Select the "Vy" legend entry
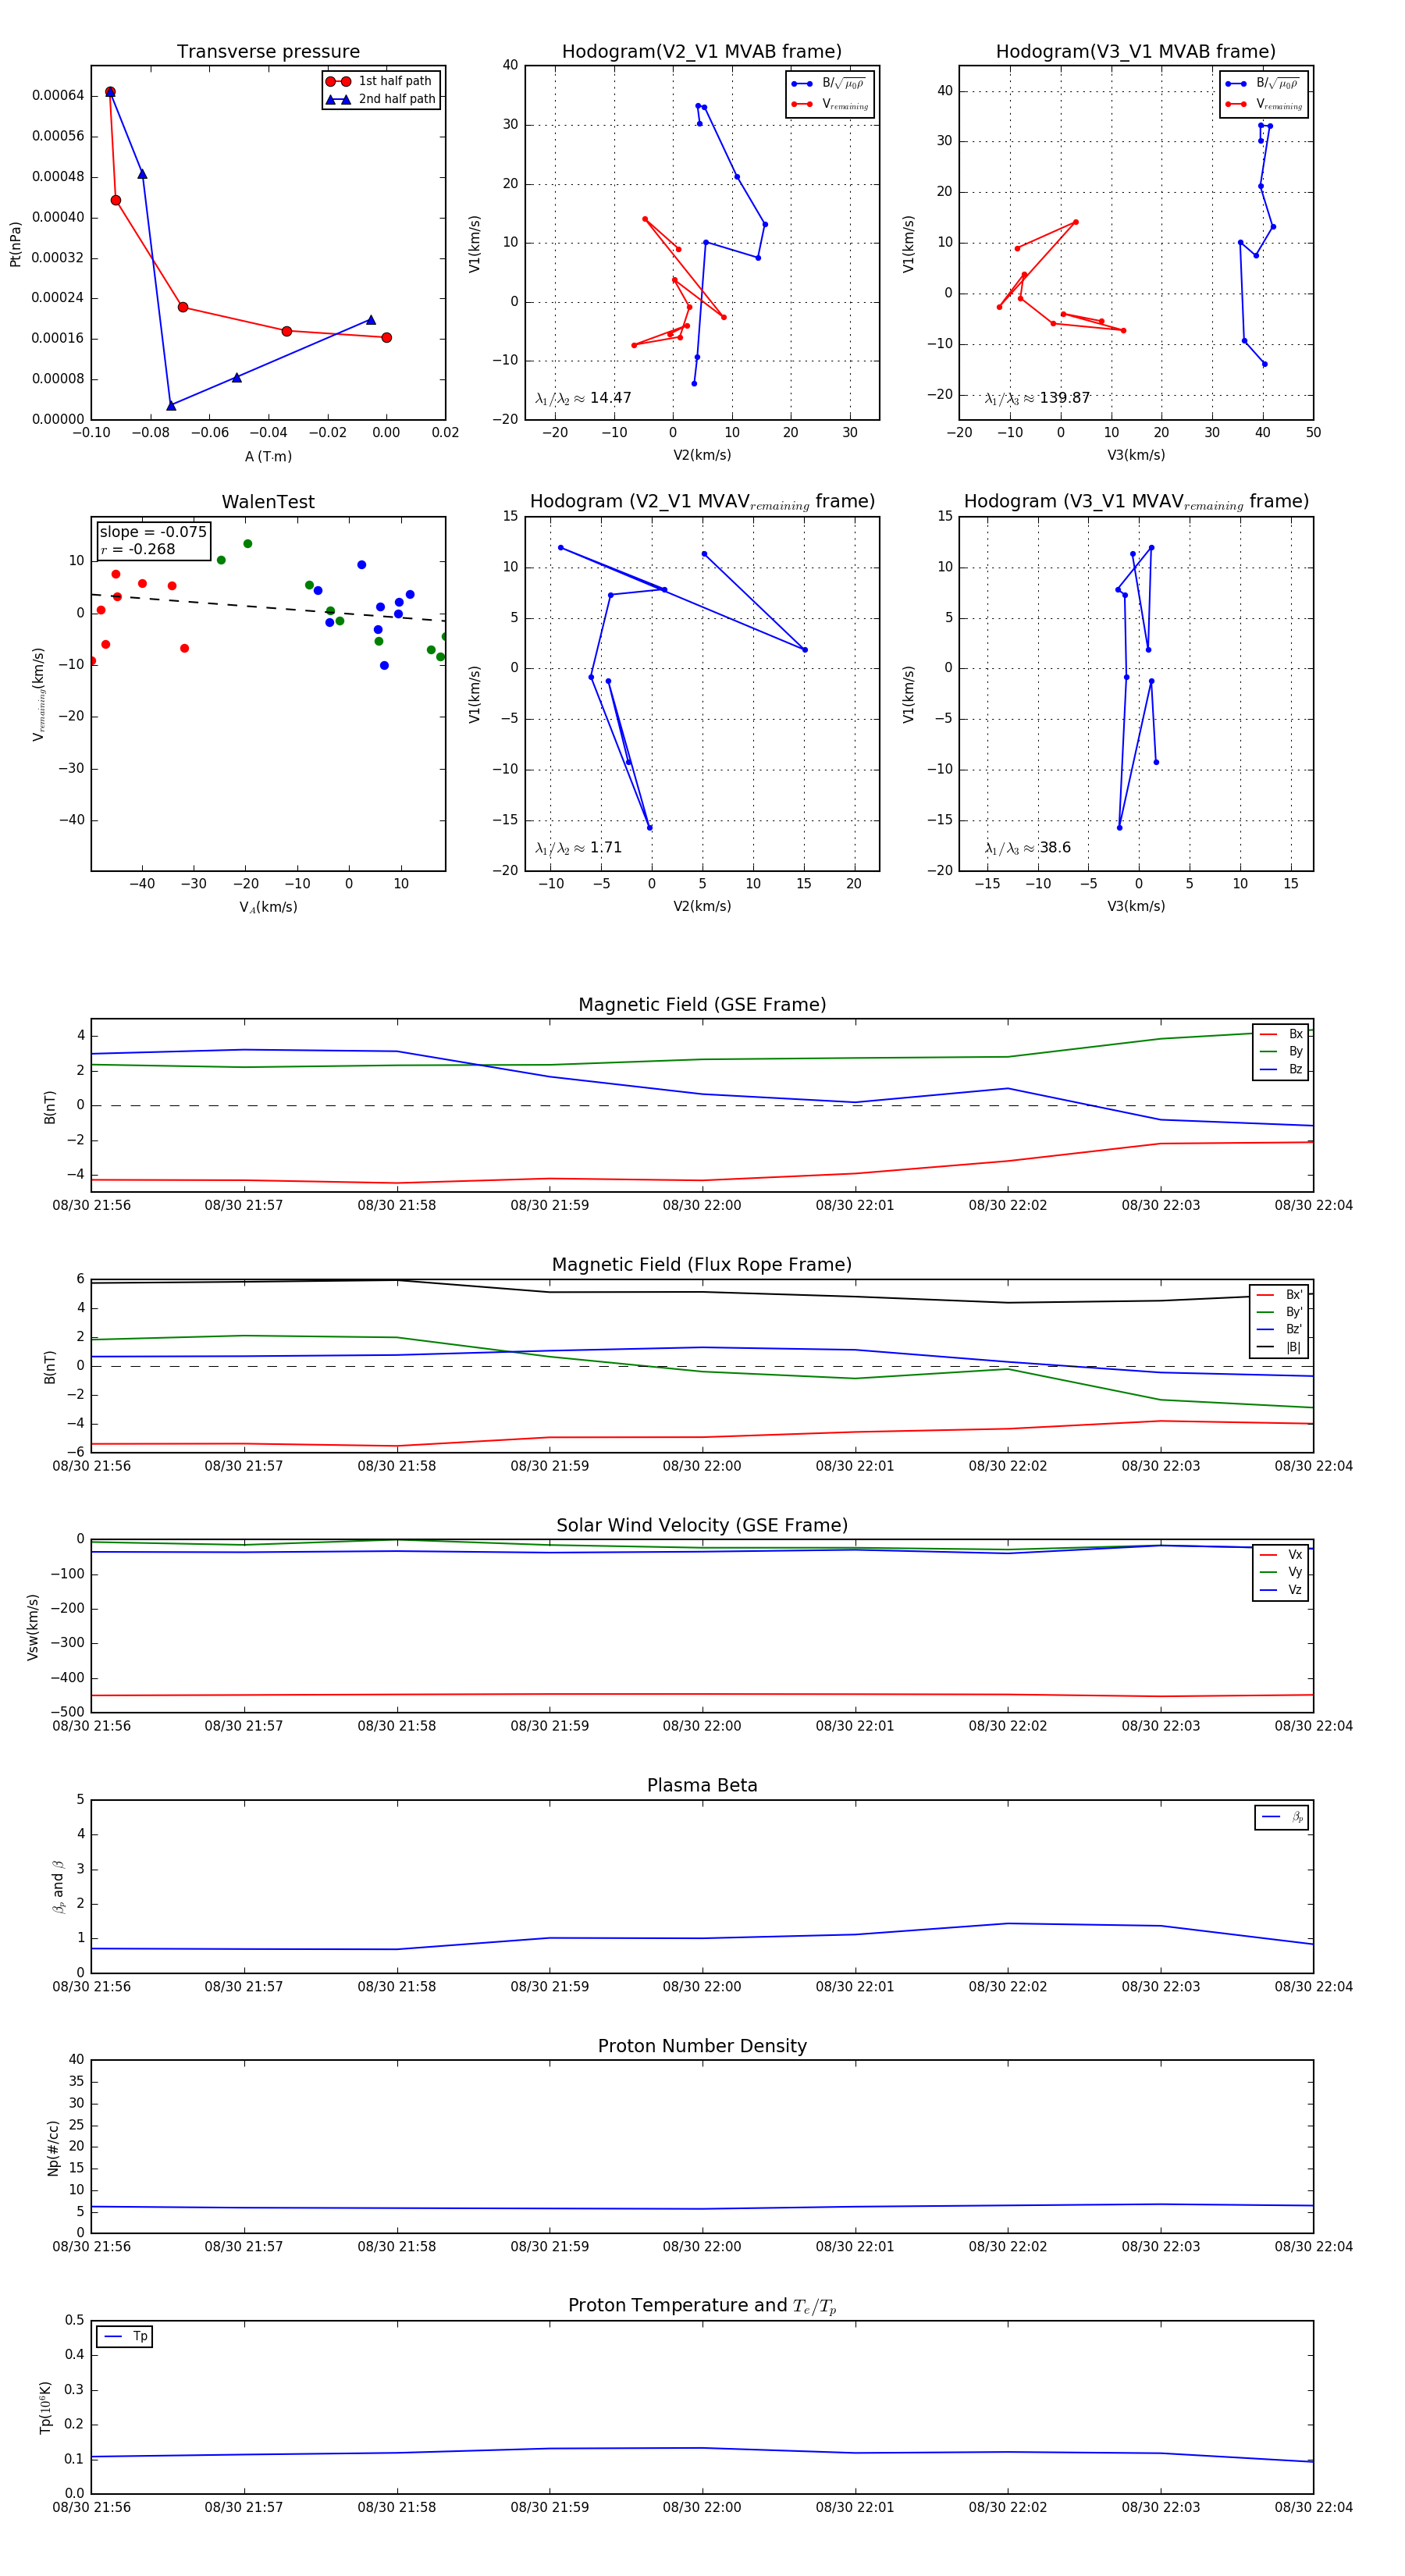This screenshot has height=2576, width=1405. [x=1281, y=1572]
